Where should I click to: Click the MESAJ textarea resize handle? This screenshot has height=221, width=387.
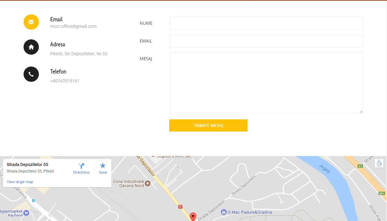coord(361,111)
